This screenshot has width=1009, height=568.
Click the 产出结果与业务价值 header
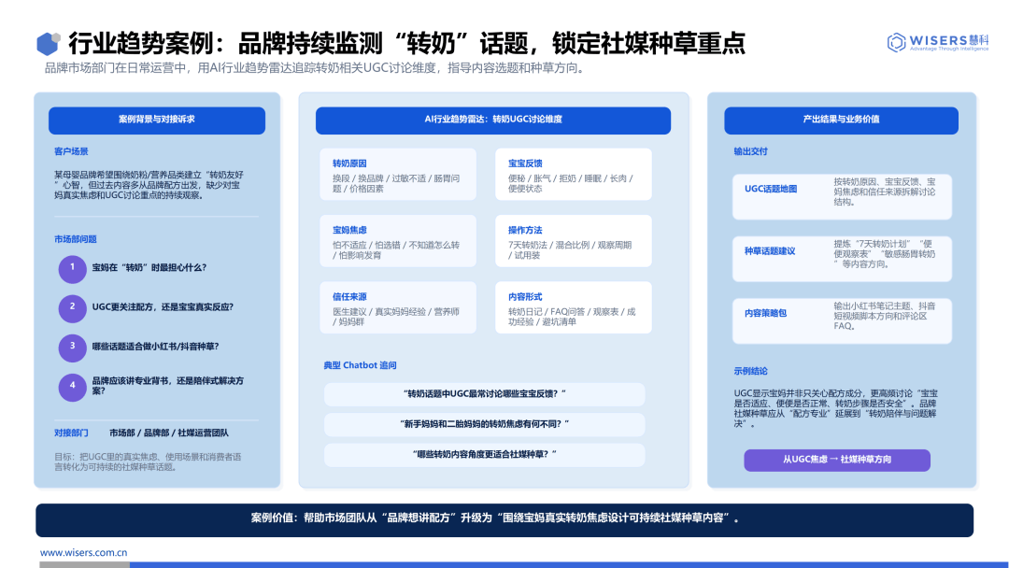[x=841, y=121]
